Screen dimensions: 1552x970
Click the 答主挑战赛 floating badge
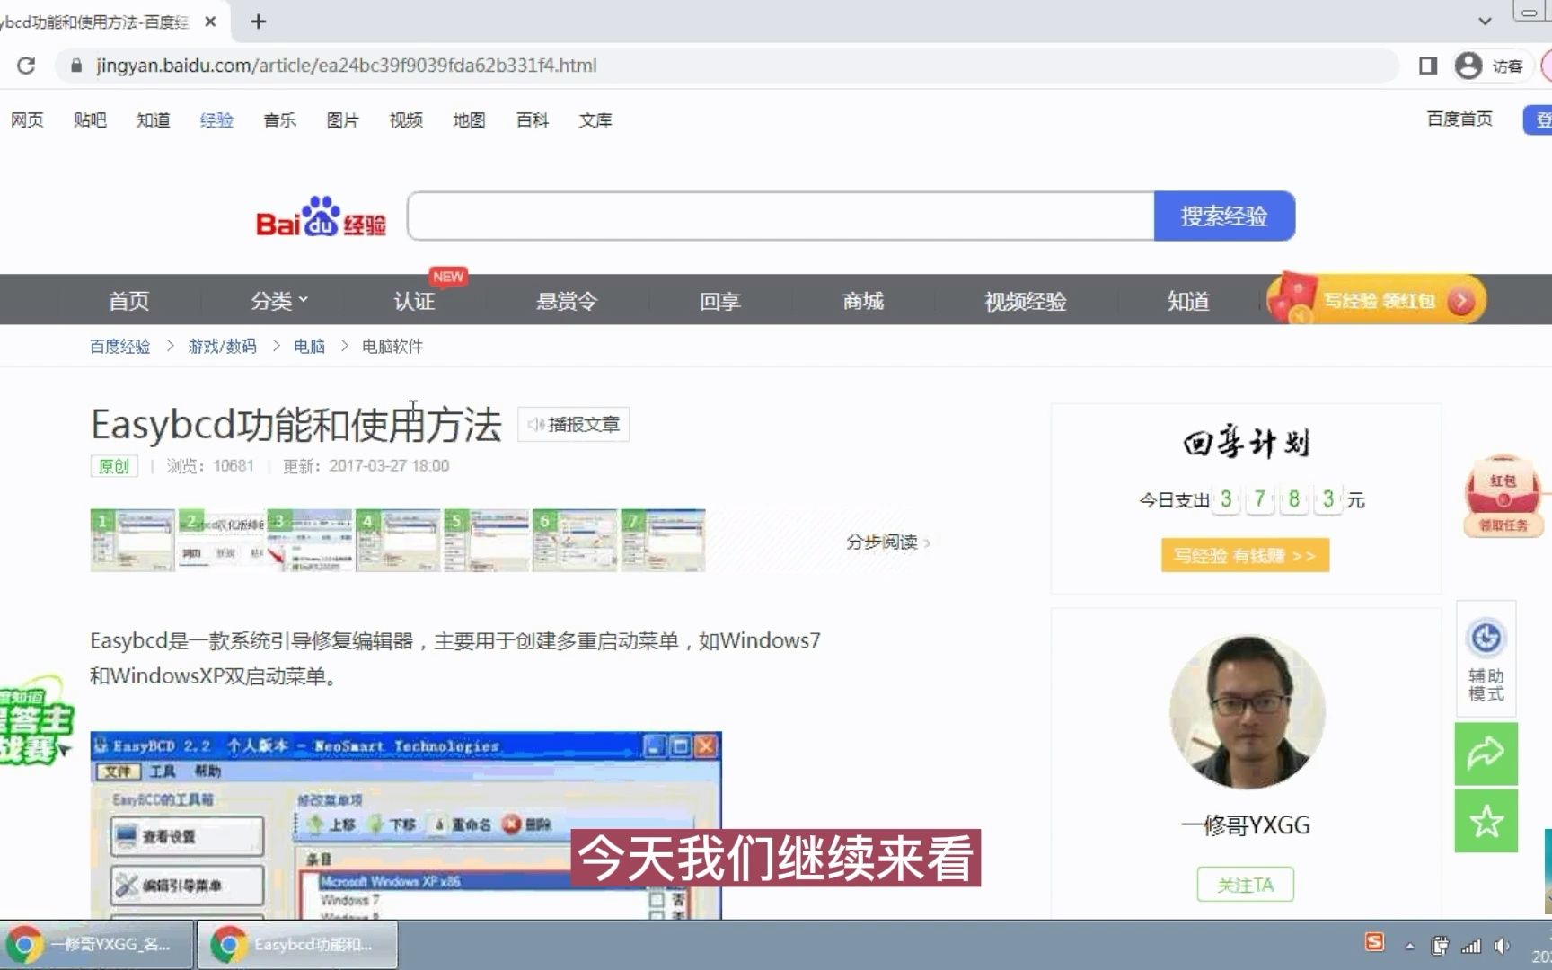(34, 721)
